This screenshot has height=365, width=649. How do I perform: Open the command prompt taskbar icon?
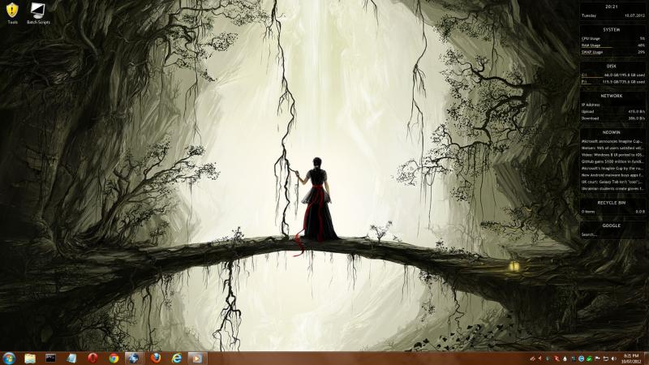50,359
